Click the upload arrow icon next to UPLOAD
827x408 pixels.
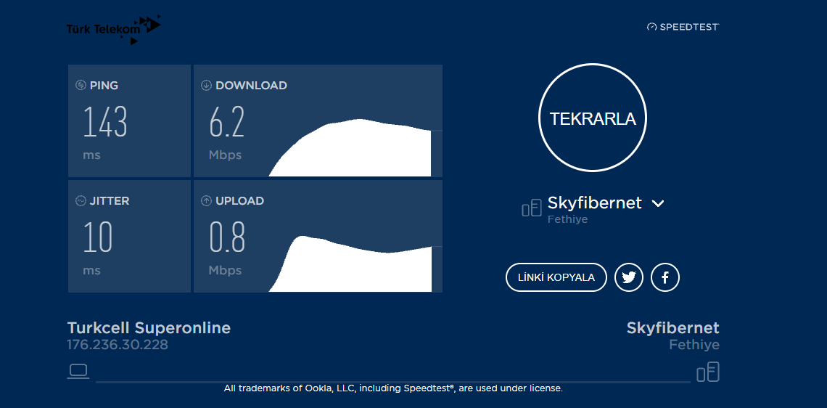(x=206, y=200)
